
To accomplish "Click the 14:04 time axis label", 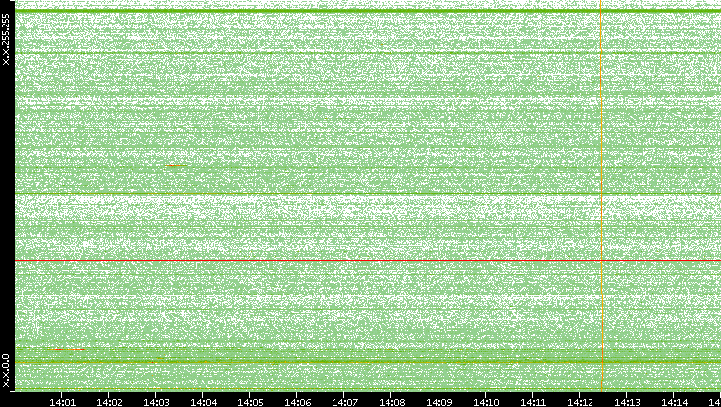I will click(x=203, y=402).
